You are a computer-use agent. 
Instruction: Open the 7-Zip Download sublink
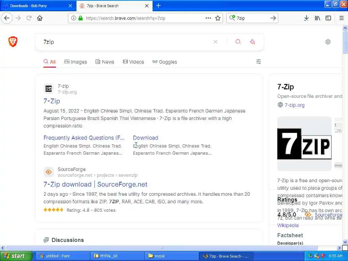coord(145,138)
